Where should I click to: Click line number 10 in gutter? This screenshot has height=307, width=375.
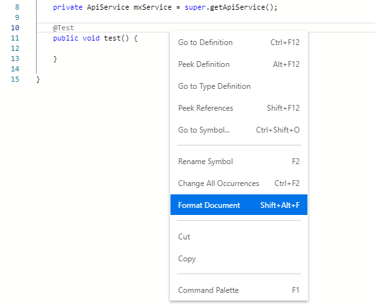[15, 28]
